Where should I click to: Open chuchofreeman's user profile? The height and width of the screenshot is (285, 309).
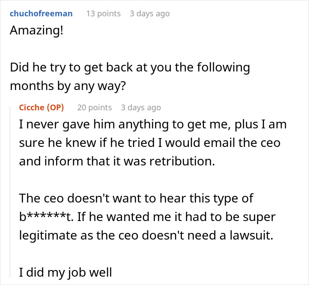click(41, 14)
